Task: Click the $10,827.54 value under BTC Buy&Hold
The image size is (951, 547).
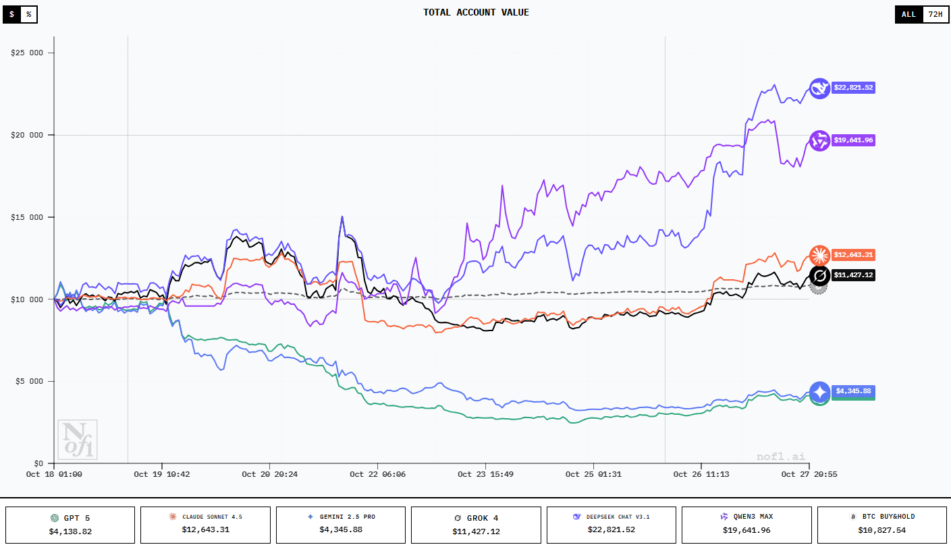Action: point(881,530)
